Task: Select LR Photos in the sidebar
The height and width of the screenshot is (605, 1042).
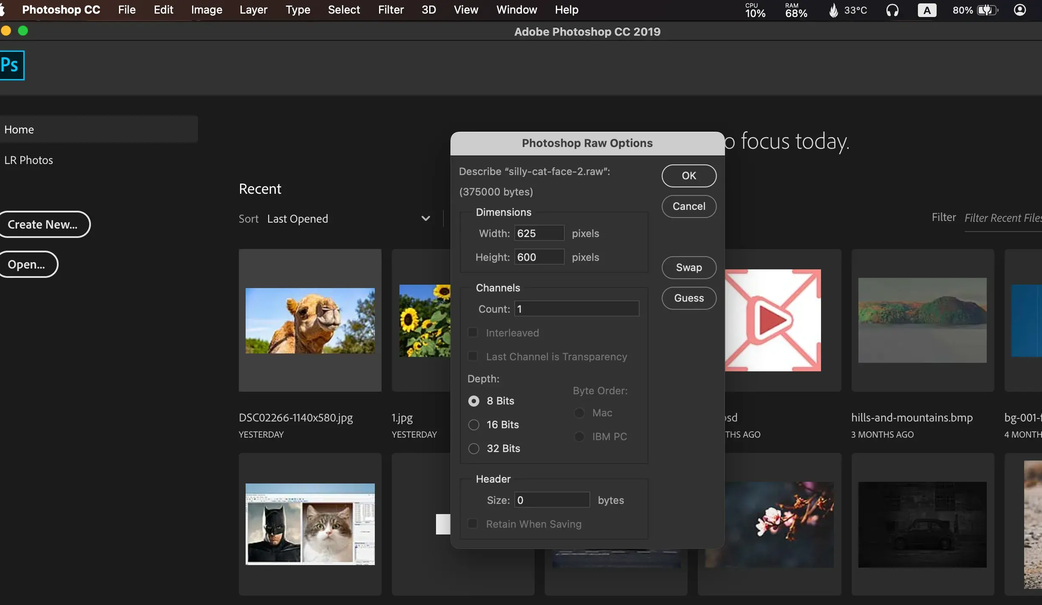Action: tap(28, 160)
